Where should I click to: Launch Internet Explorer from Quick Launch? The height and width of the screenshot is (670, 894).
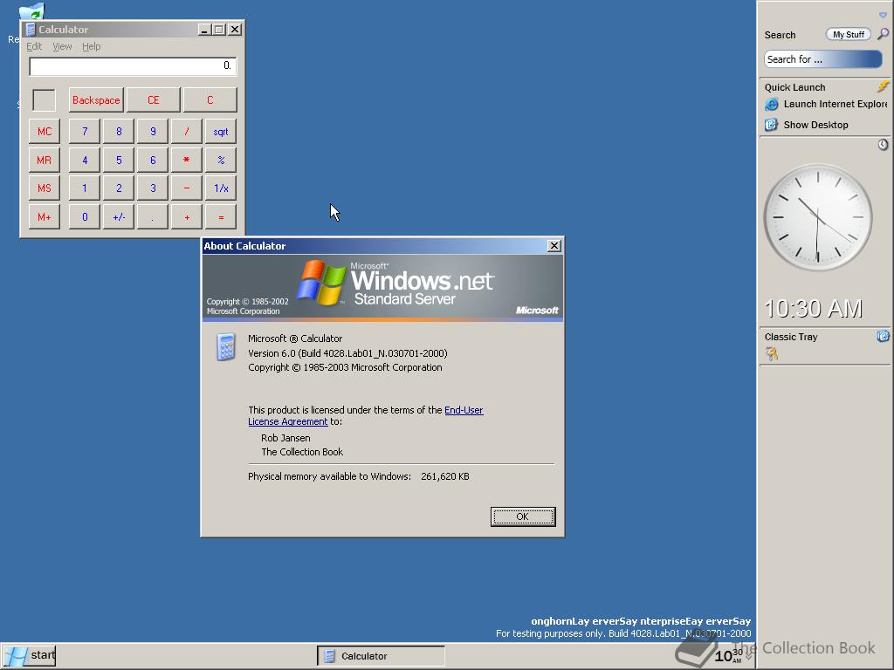coord(827,105)
